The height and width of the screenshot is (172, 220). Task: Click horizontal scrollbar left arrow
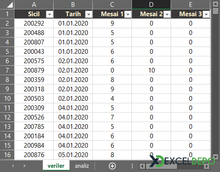coord(142,166)
